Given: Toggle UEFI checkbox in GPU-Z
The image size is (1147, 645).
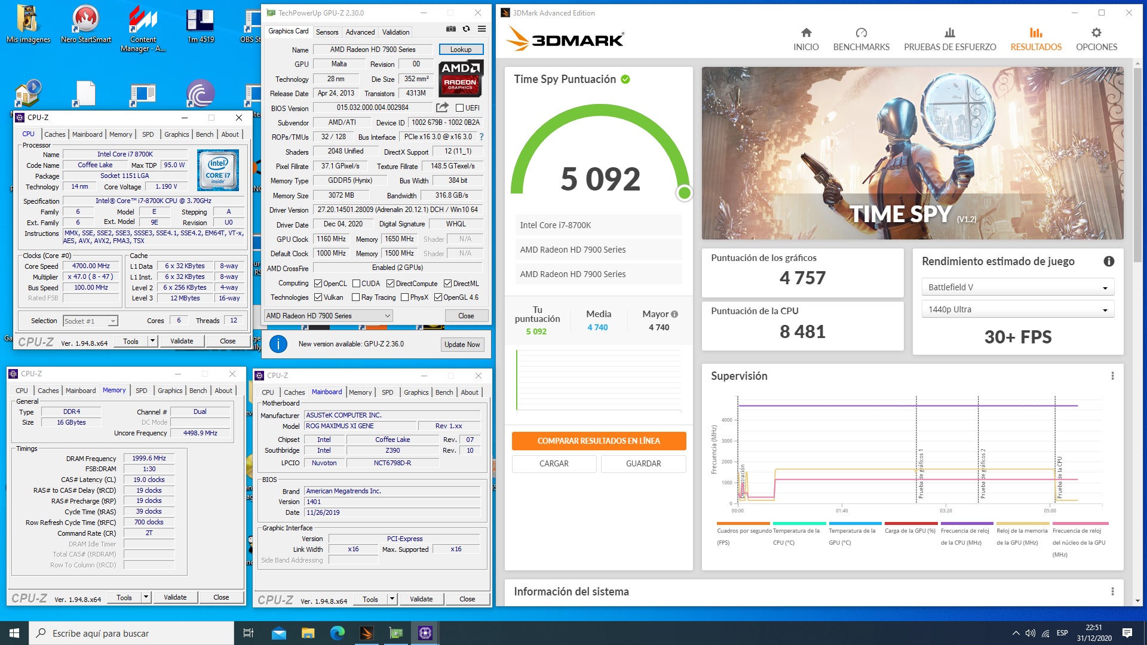Looking at the screenshot, I should 459,108.
